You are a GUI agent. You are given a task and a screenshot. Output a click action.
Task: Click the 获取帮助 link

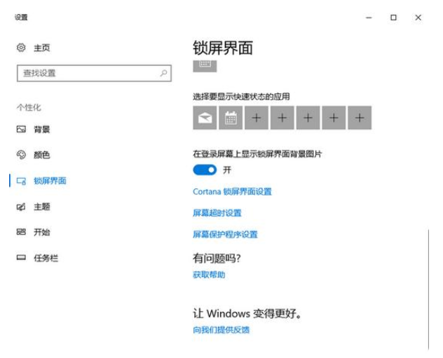209,275
